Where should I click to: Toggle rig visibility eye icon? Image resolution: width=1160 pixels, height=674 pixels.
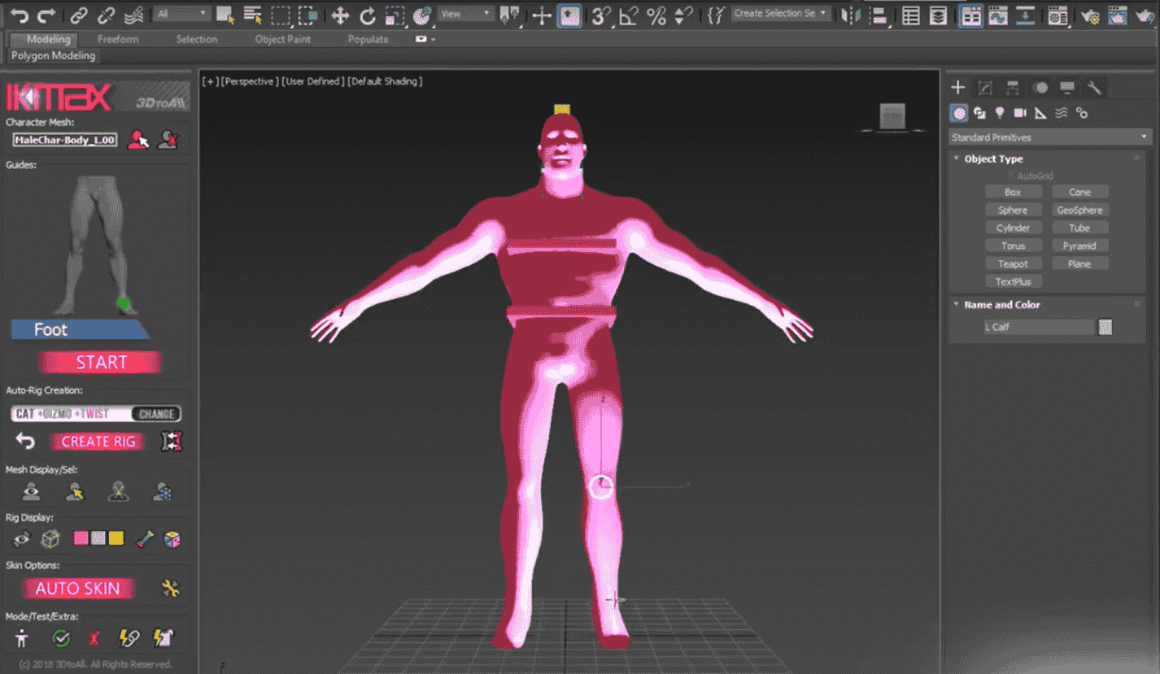click(x=22, y=539)
